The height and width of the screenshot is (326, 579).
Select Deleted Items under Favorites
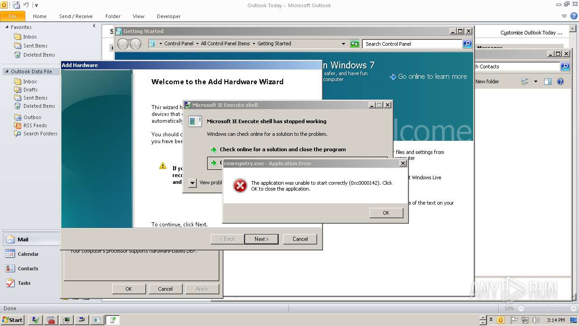tap(39, 55)
